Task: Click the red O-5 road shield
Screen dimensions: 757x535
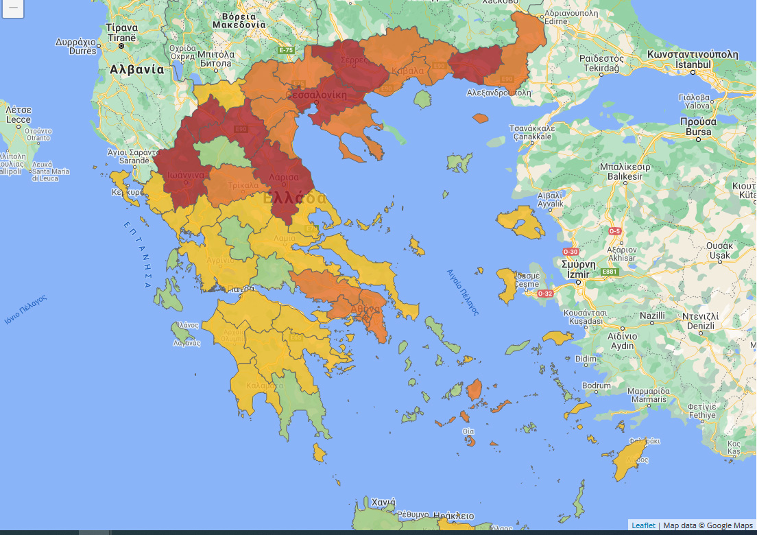Action: [614, 231]
